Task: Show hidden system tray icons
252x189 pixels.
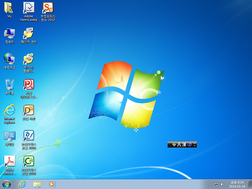Action: (210, 184)
